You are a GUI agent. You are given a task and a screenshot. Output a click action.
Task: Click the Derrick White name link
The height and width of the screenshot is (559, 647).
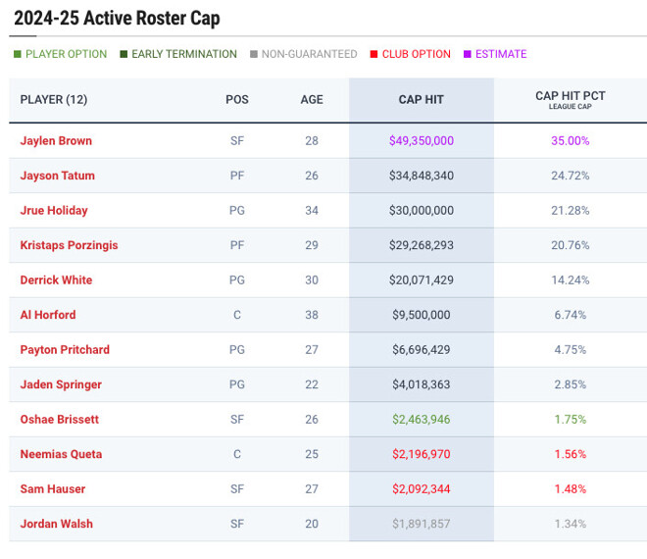point(56,280)
